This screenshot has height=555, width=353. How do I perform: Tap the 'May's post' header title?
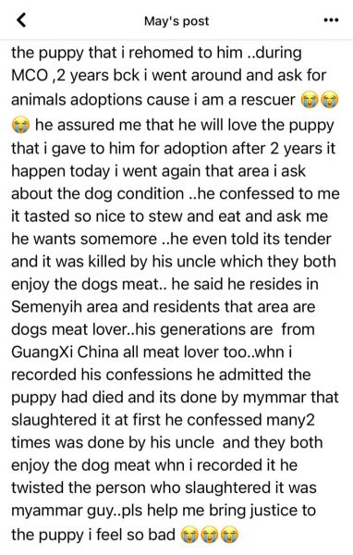(x=176, y=21)
